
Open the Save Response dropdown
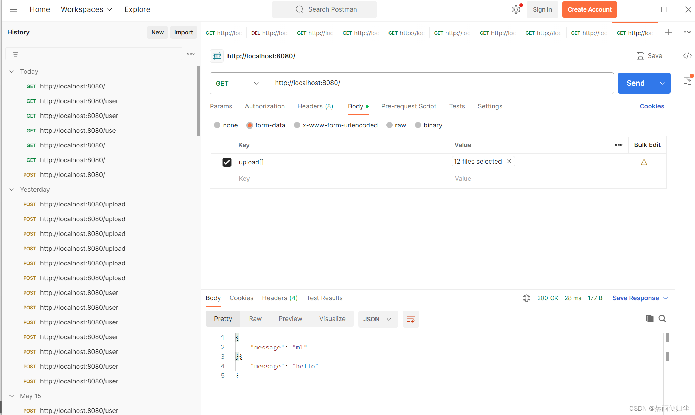pyautogui.click(x=640, y=298)
